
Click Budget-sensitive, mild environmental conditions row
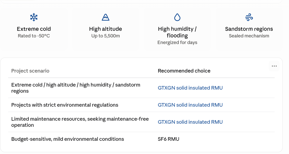point(141,139)
